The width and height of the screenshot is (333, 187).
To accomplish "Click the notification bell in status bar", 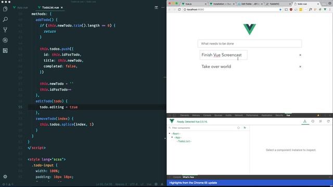I will (162, 184).
